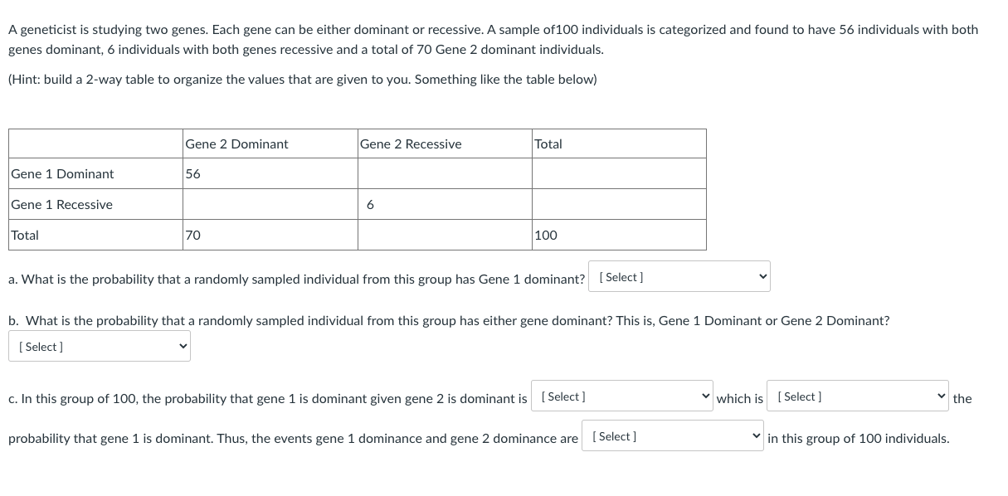Select the grand total cell showing 100
Image resolution: width=1008 pixels, height=496 pixels.
pyautogui.click(x=619, y=235)
